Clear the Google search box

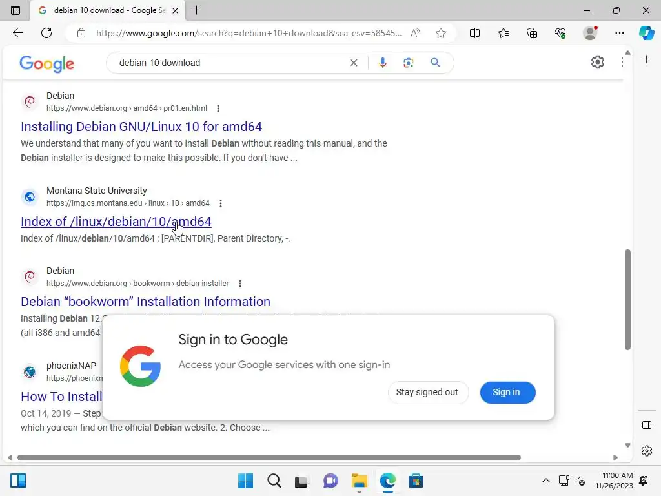pos(354,63)
